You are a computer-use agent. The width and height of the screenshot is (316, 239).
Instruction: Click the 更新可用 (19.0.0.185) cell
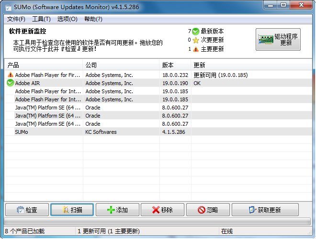pos(220,75)
